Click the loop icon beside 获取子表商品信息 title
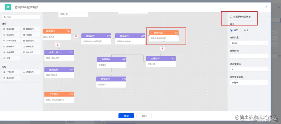Viewport: 281px width, 124px height. 231,17
